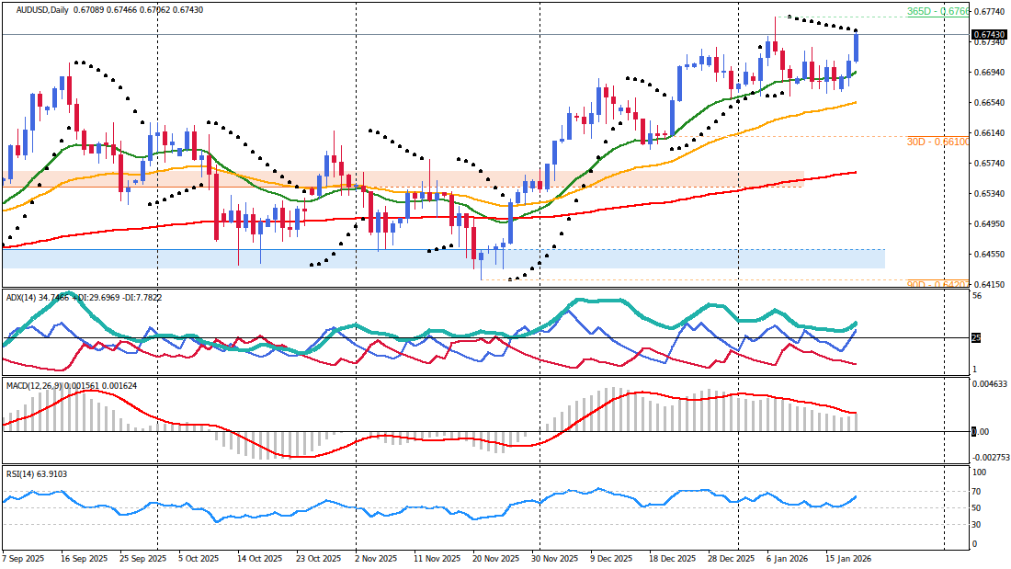Viewport: 1011px width, 569px height.
Task: Click the RSI 30 scale value
Action: tap(976, 525)
